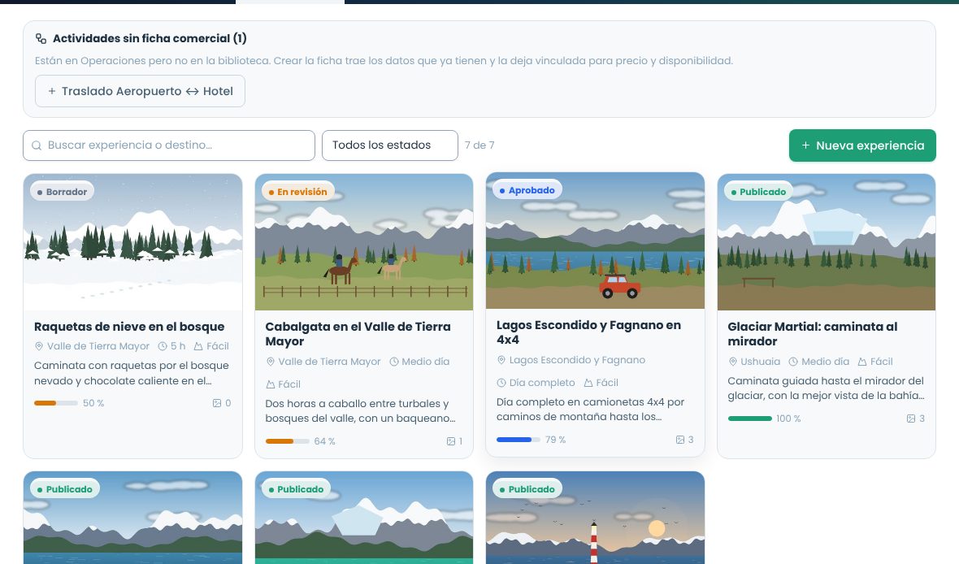The height and width of the screenshot is (564, 959).
Task: Click the photo count icon on Raquetas card
Action: coord(216,403)
